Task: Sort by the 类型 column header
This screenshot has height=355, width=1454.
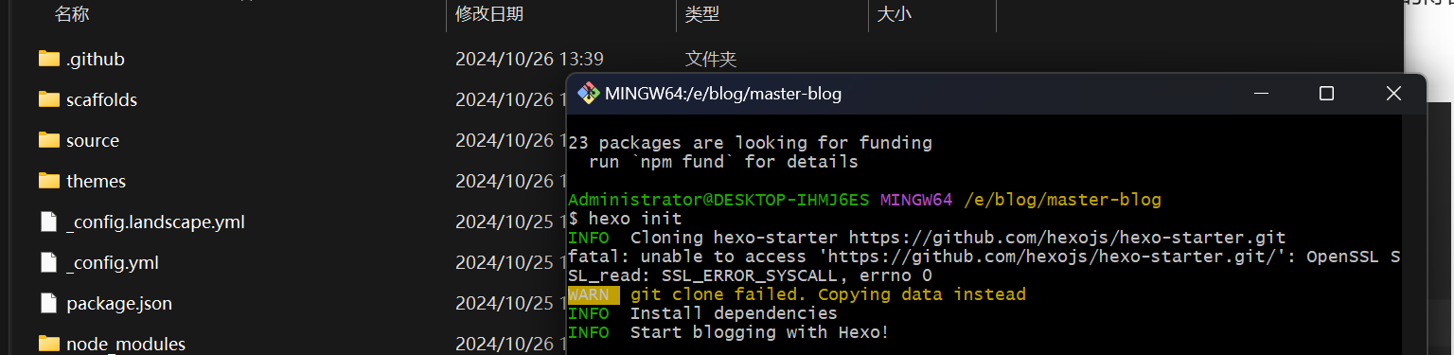Action: [x=702, y=14]
